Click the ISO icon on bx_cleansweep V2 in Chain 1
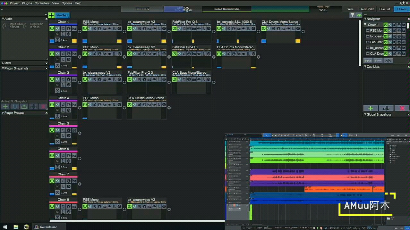Viewport: 410px width, 230px height. coord(149,28)
